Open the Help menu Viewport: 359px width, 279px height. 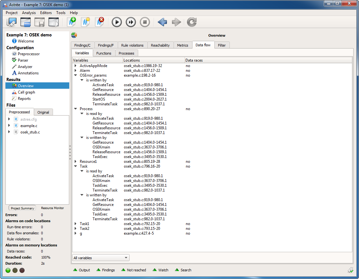tap(74, 13)
